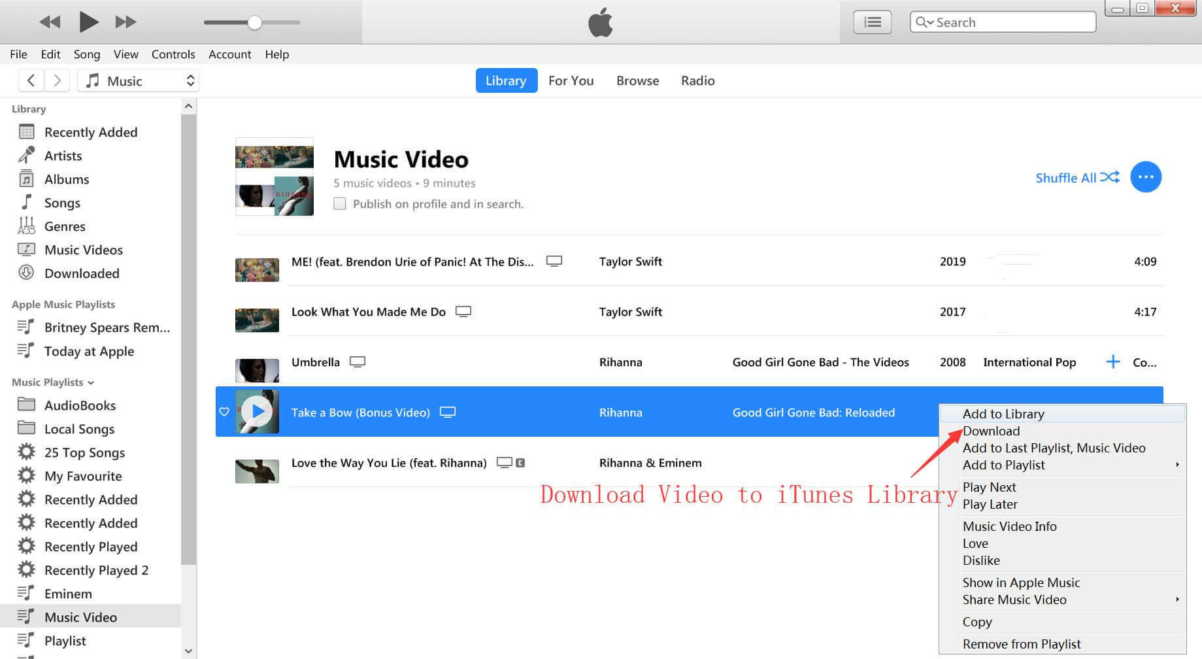The height and width of the screenshot is (659, 1202).
Task: Select the Music Video playlist in sidebar
Action: 90,617
